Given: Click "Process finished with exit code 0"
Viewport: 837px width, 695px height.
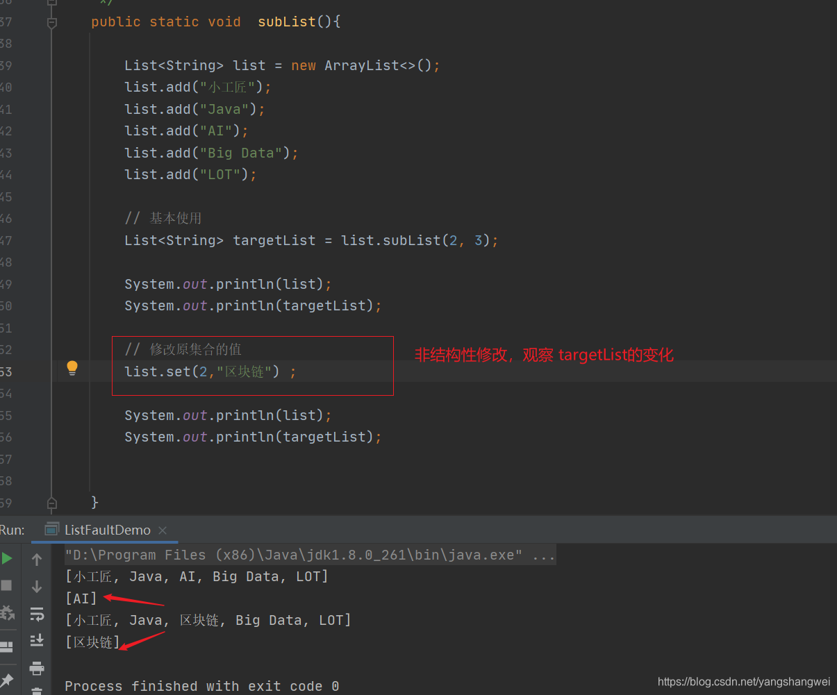Looking at the screenshot, I should (202, 686).
